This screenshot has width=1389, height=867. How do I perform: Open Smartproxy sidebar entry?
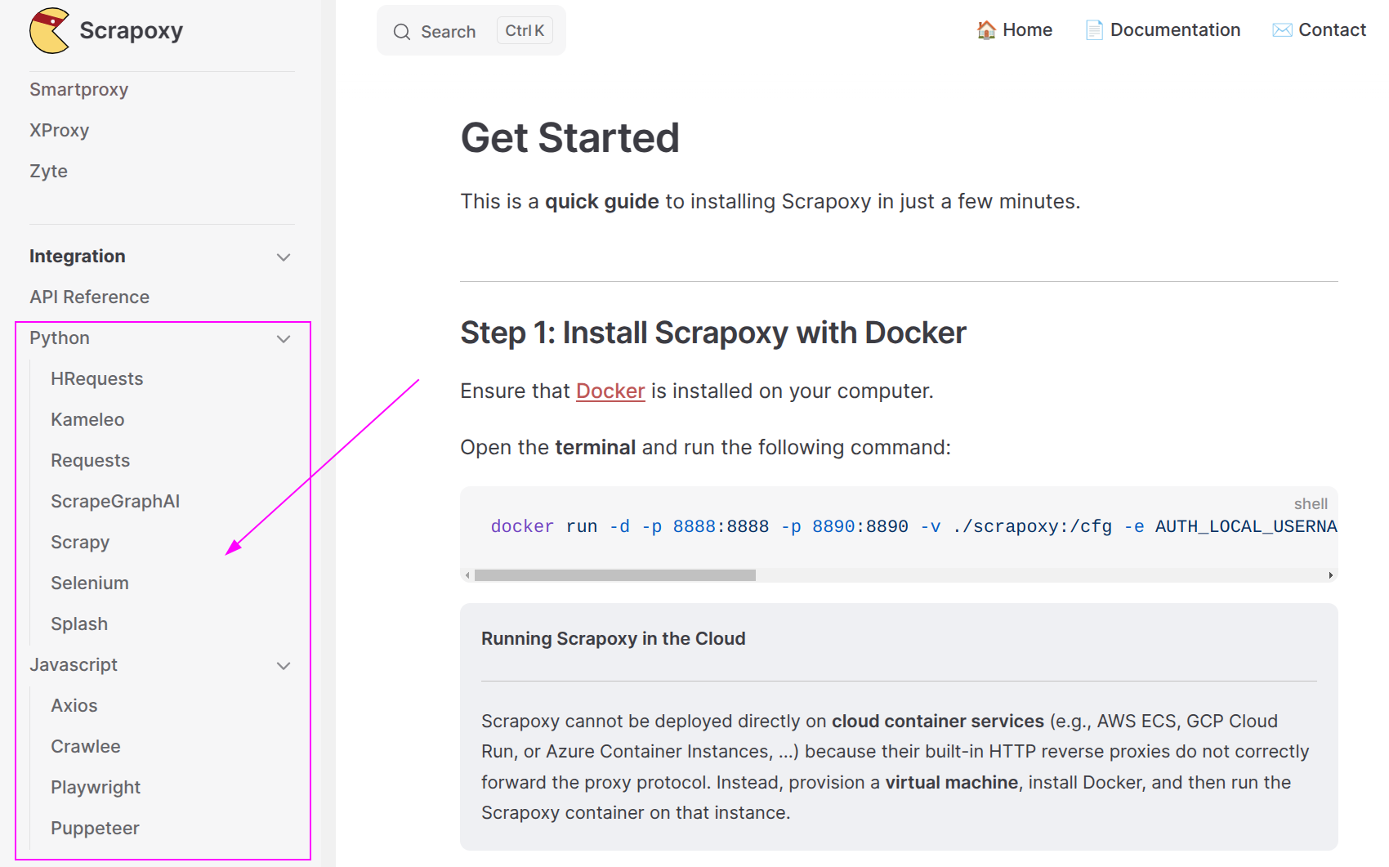point(78,90)
